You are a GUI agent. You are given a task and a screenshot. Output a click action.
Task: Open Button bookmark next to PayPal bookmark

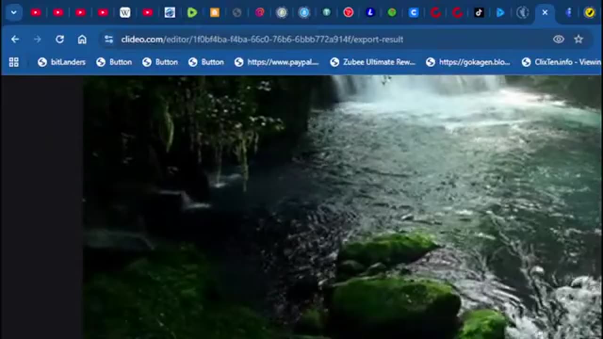(x=206, y=62)
